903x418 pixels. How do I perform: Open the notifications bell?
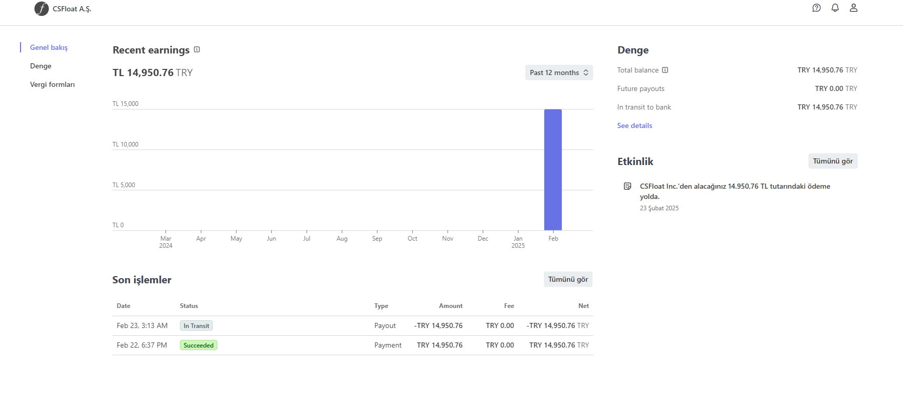[835, 8]
